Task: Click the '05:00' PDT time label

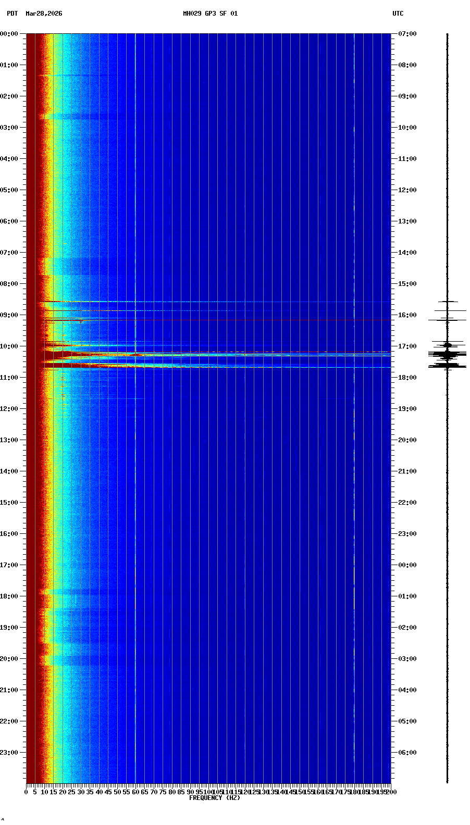Action: [9, 190]
